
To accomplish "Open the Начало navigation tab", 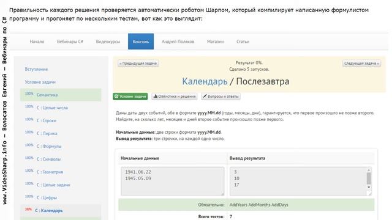I will [37, 42].
